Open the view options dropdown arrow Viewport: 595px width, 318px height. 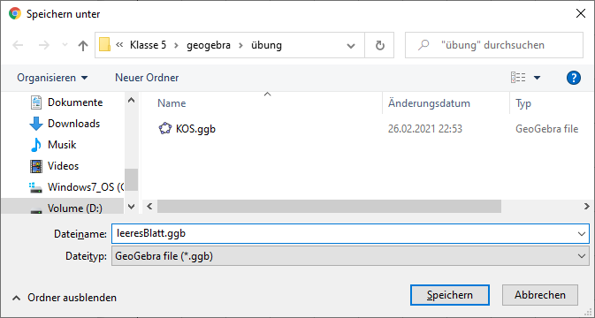(537, 78)
